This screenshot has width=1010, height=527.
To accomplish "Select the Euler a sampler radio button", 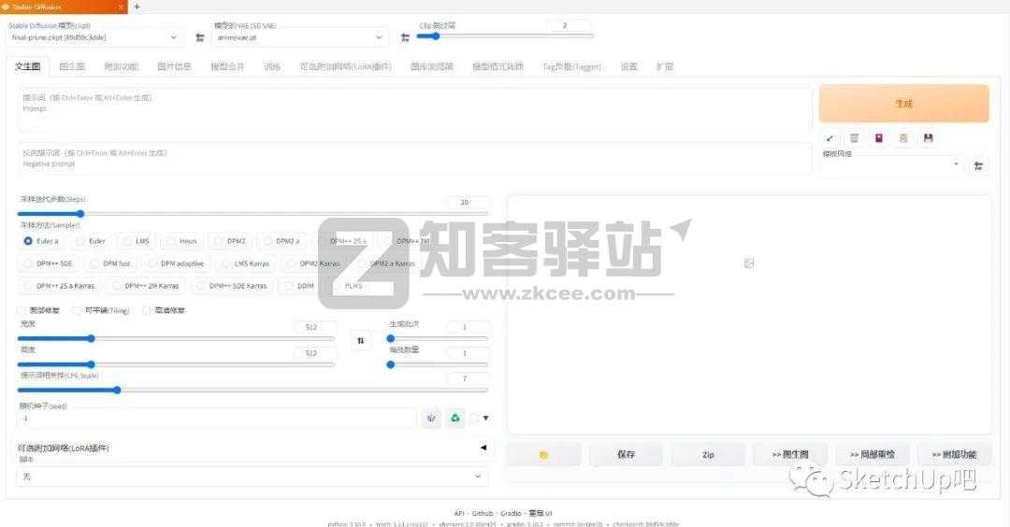I will [x=28, y=241].
